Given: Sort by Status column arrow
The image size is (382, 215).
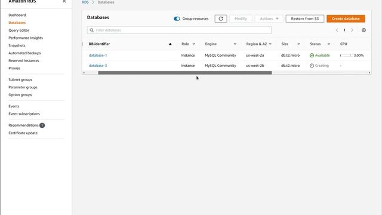Looking at the screenshot, I should [329, 44].
